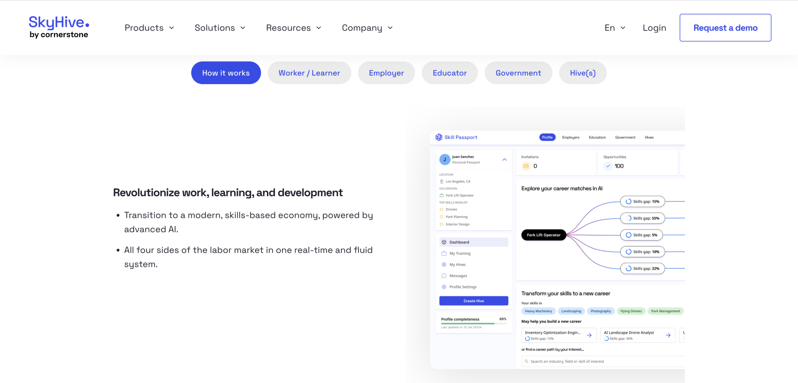Image resolution: width=798 pixels, height=383 pixels.
Task: Click the SkyHive by Cornerstone logo
Action: tap(59, 27)
